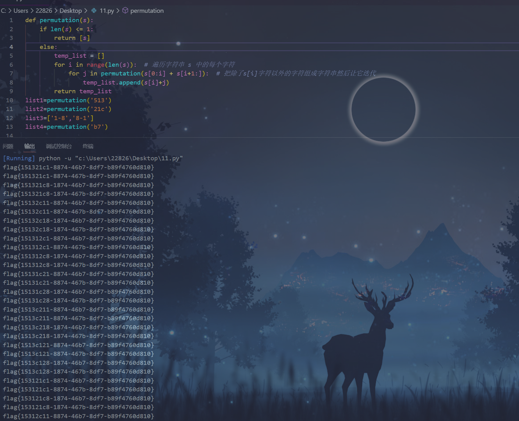This screenshot has width=519, height=421.
Task: Select the Users breadcrumb segment
Action: (21, 11)
